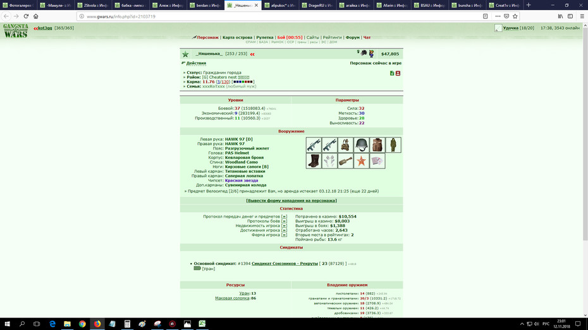The image size is (588, 330).
Task: Click the kot3gg player name link
Action: pyautogui.click(x=45, y=28)
